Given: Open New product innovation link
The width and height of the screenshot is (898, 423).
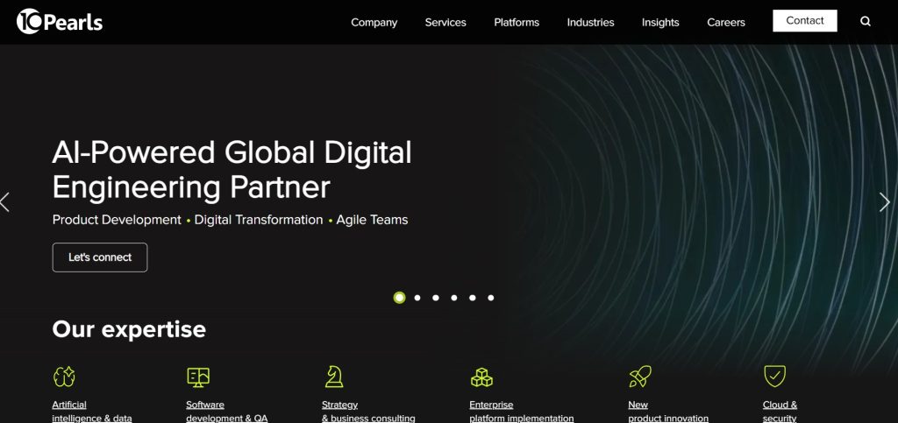Looking at the screenshot, I should (667, 412).
